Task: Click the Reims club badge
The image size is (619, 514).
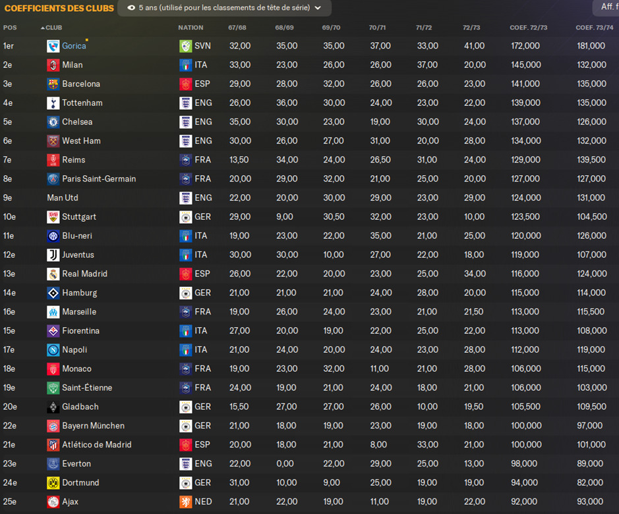Action: (53, 160)
